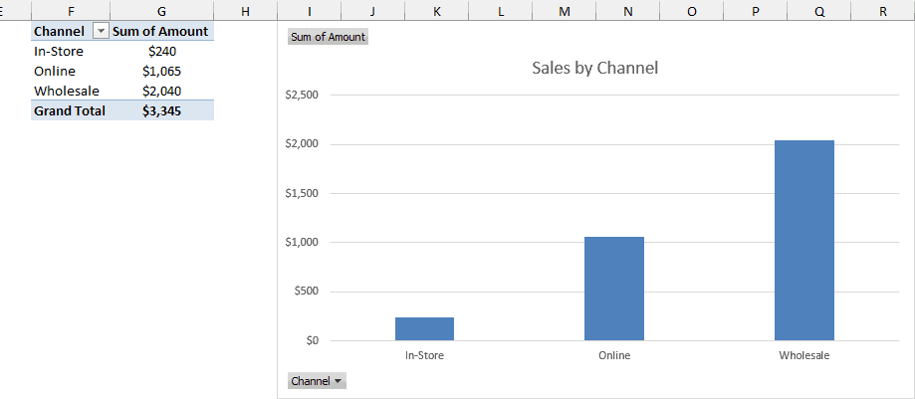Select column H header
This screenshot has width=915, height=399.
246,11
